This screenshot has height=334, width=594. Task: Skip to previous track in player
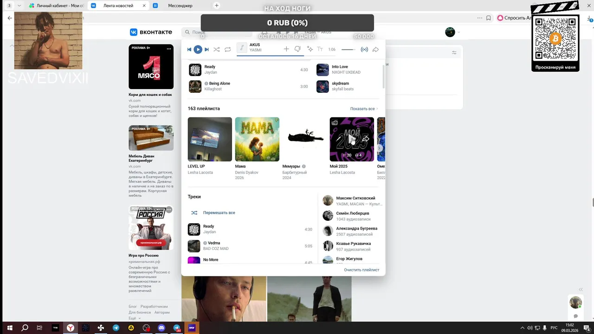click(x=189, y=49)
